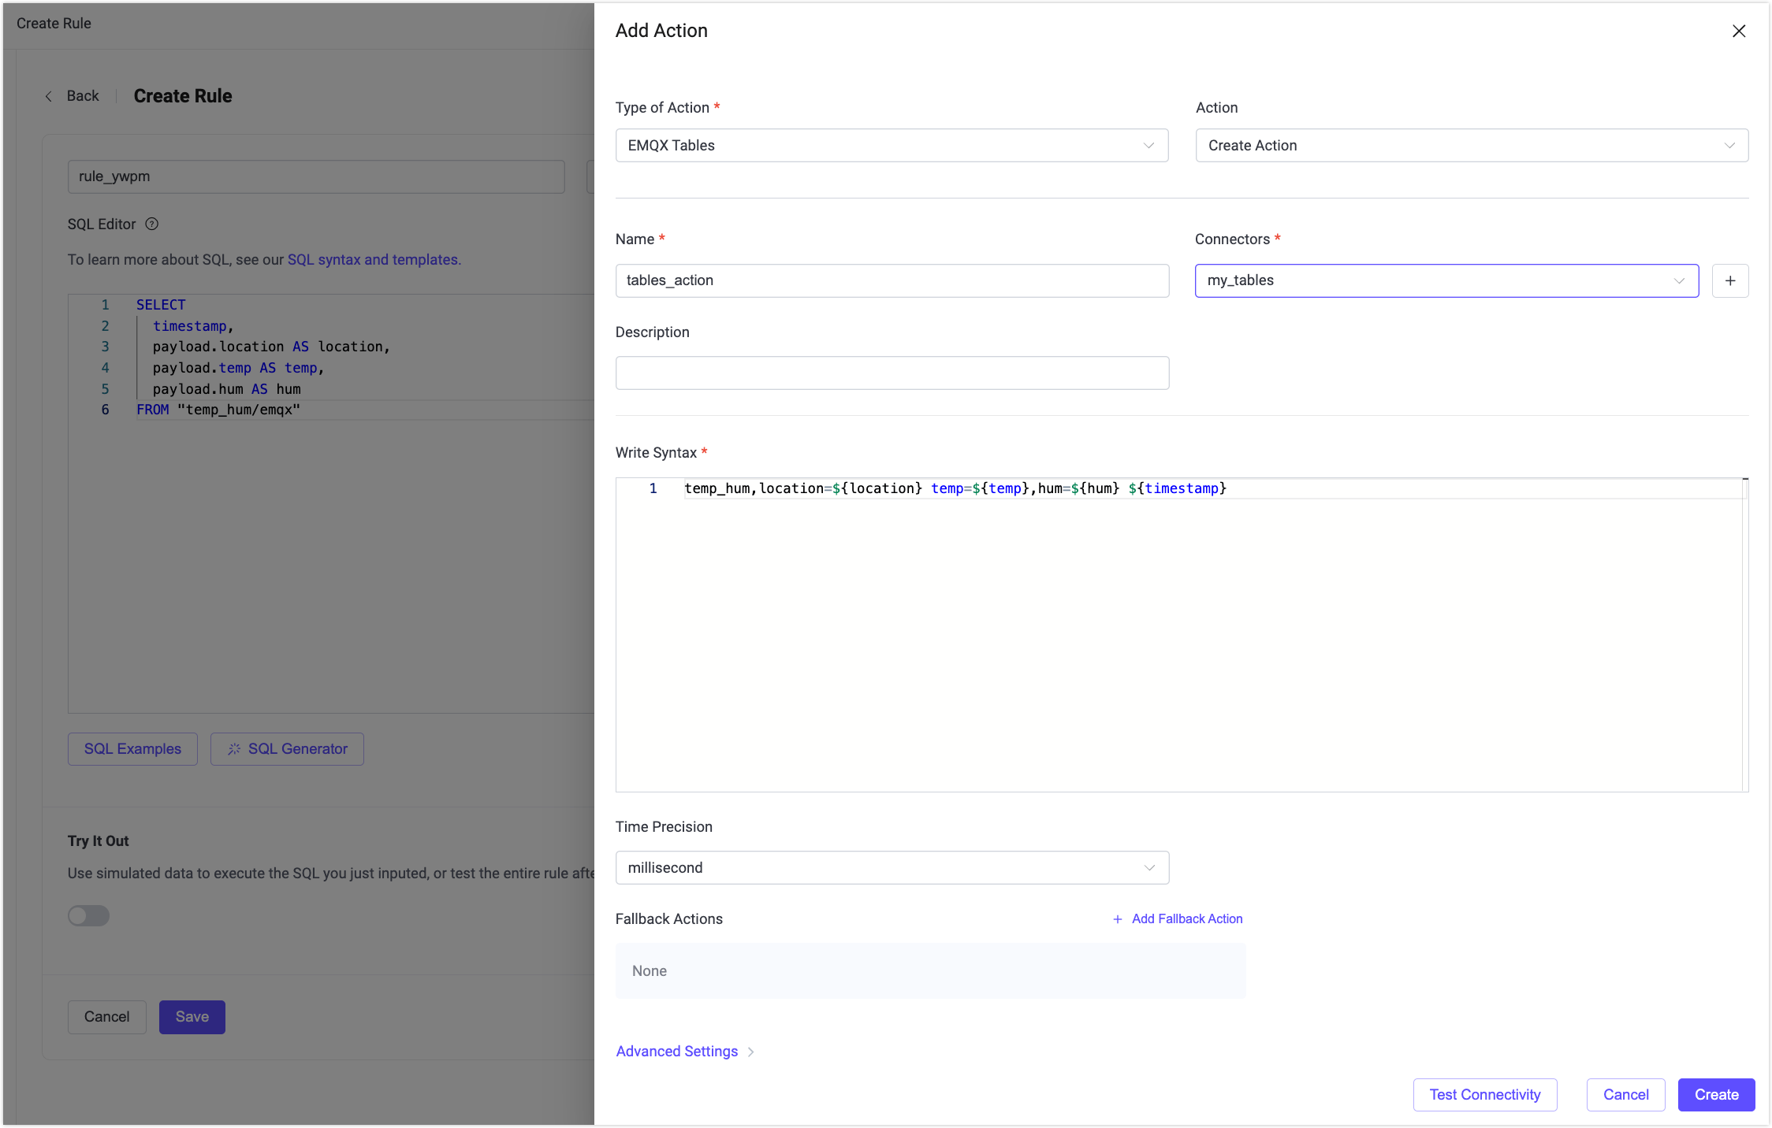1772x1128 pixels.
Task: Close the Add Action panel
Action: 1738,31
